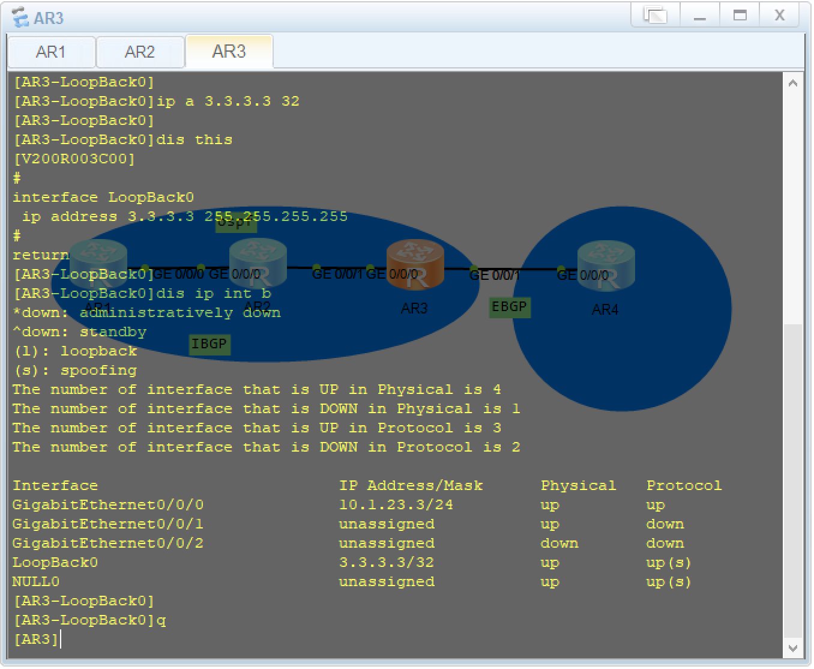Click the 'ip a 3.3.3.3 32' command line
Viewport: 814px width, 669px height.
pyautogui.click(x=156, y=101)
